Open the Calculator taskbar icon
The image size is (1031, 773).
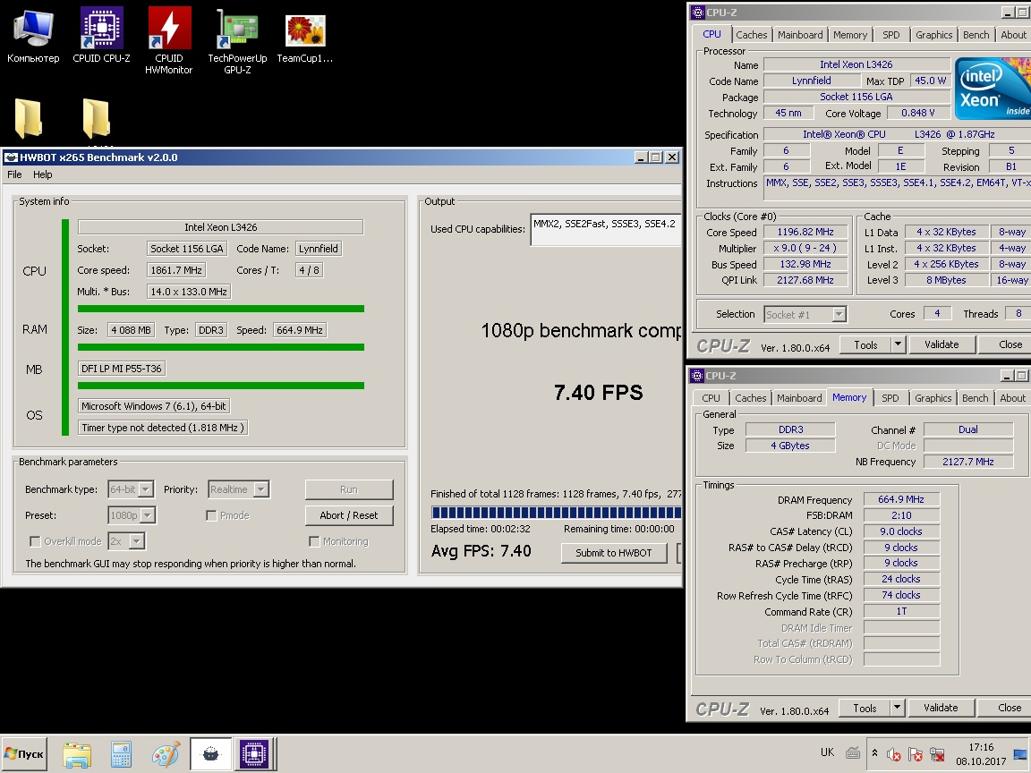point(121,754)
